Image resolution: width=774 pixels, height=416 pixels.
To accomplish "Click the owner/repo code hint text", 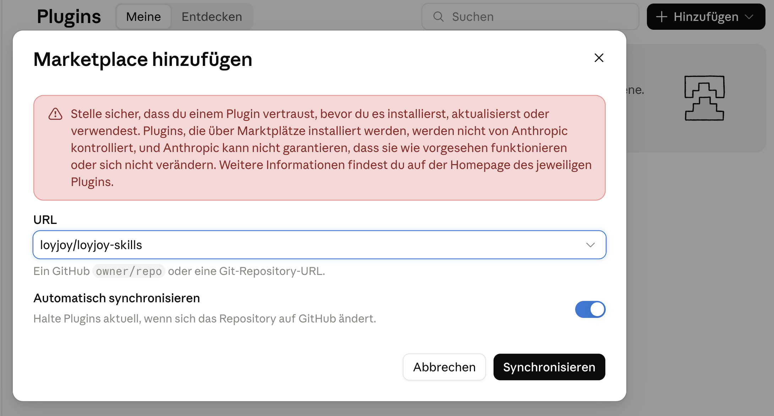I will tap(129, 271).
